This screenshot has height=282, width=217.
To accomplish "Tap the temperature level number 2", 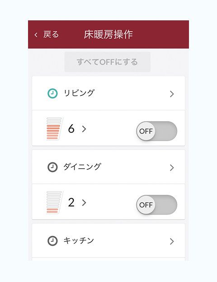I will pos(71,202).
